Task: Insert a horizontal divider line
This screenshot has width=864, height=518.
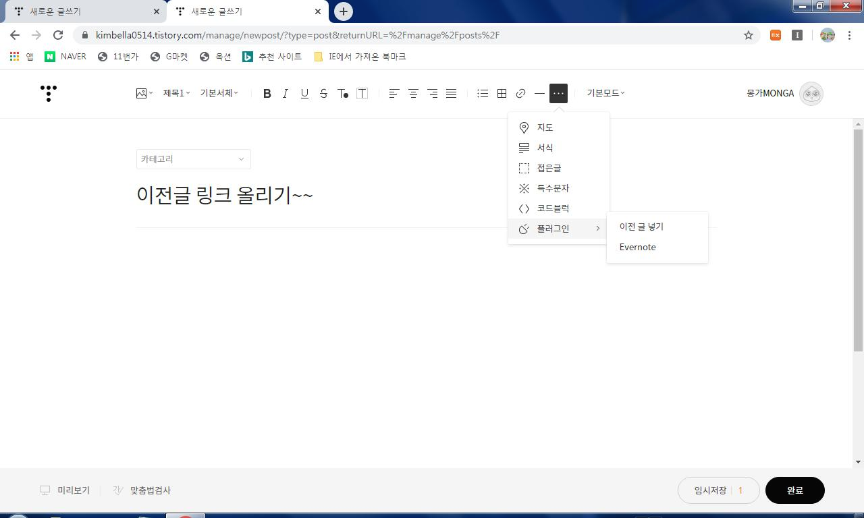Action: pos(539,93)
